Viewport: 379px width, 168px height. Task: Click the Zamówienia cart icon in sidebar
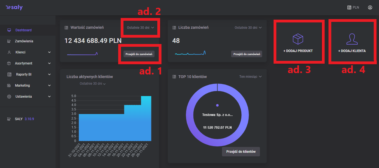(x=9, y=41)
